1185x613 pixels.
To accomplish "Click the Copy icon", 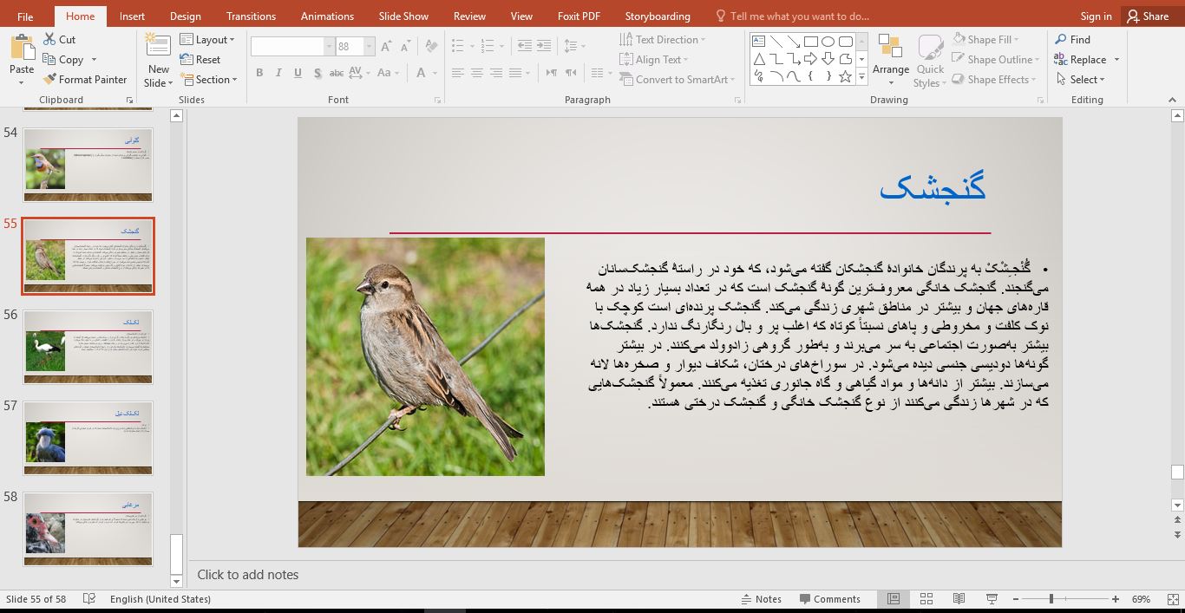I will 49,59.
